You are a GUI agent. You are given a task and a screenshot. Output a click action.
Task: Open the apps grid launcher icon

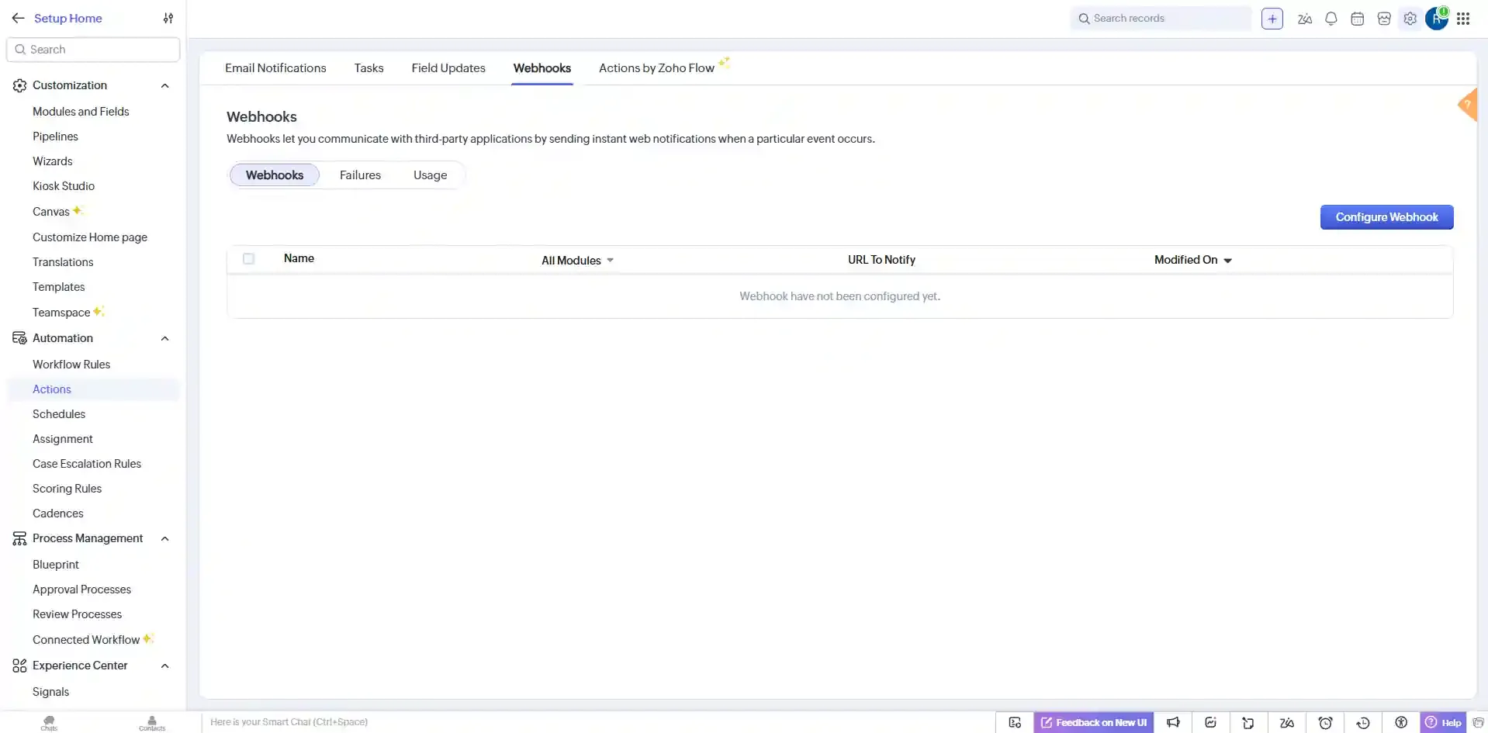pyautogui.click(x=1463, y=19)
